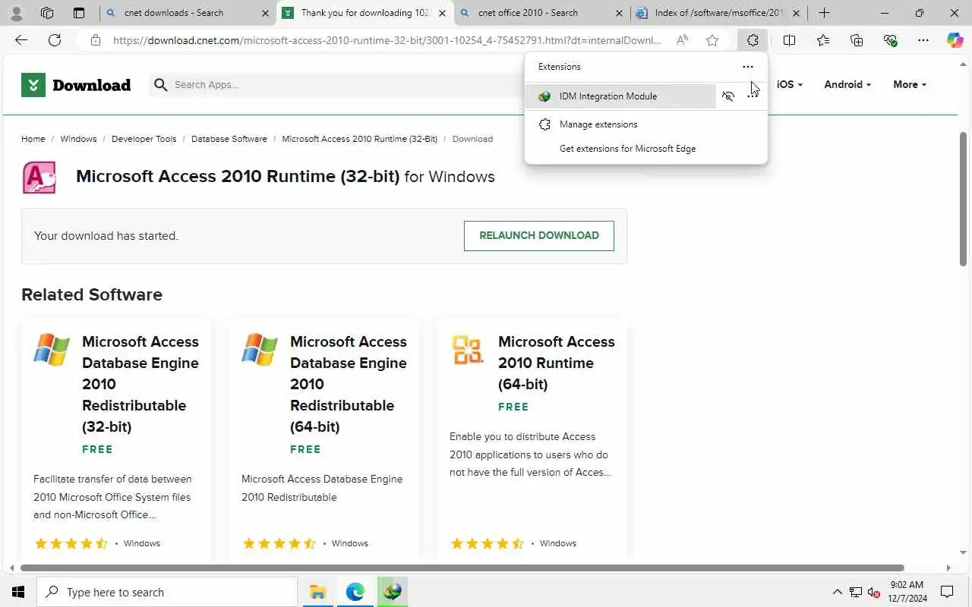This screenshot has height=607, width=972.
Task: Toggle IDM Integration Module toolbar visibility
Action: tap(728, 96)
